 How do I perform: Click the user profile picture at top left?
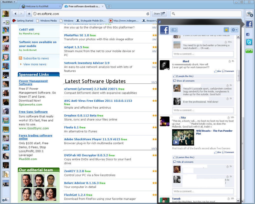[x=5, y=14]
